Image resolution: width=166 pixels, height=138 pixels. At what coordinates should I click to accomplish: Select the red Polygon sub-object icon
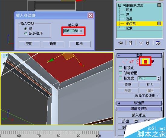pos(145,61)
